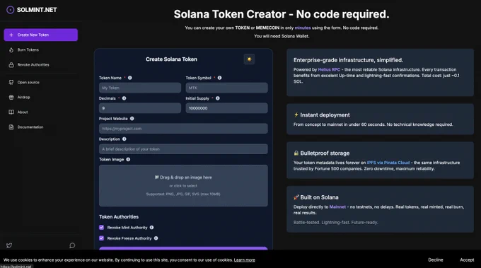
Task: Open the Helius RPC link
Action: (x=329, y=69)
